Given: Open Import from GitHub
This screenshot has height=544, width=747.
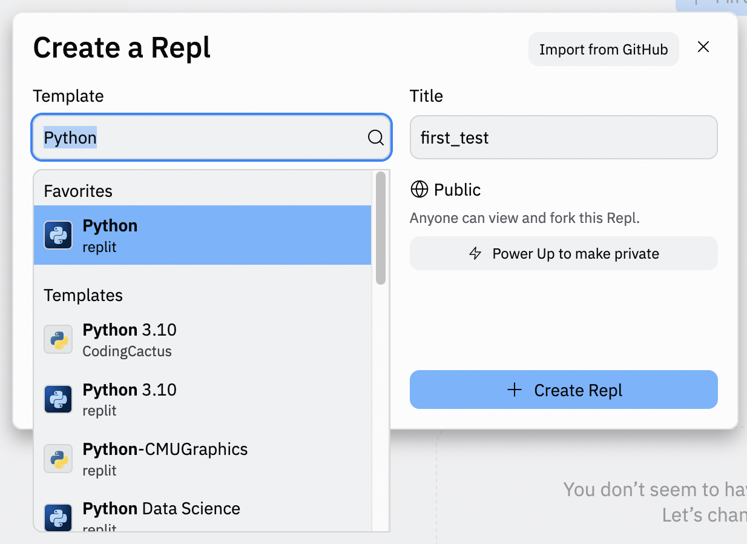Looking at the screenshot, I should click(604, 49).
